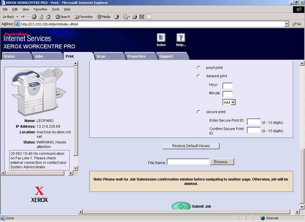Open the Media bar from the toolbar
Screen dimensions: 305x222
[x=104, y=17]
